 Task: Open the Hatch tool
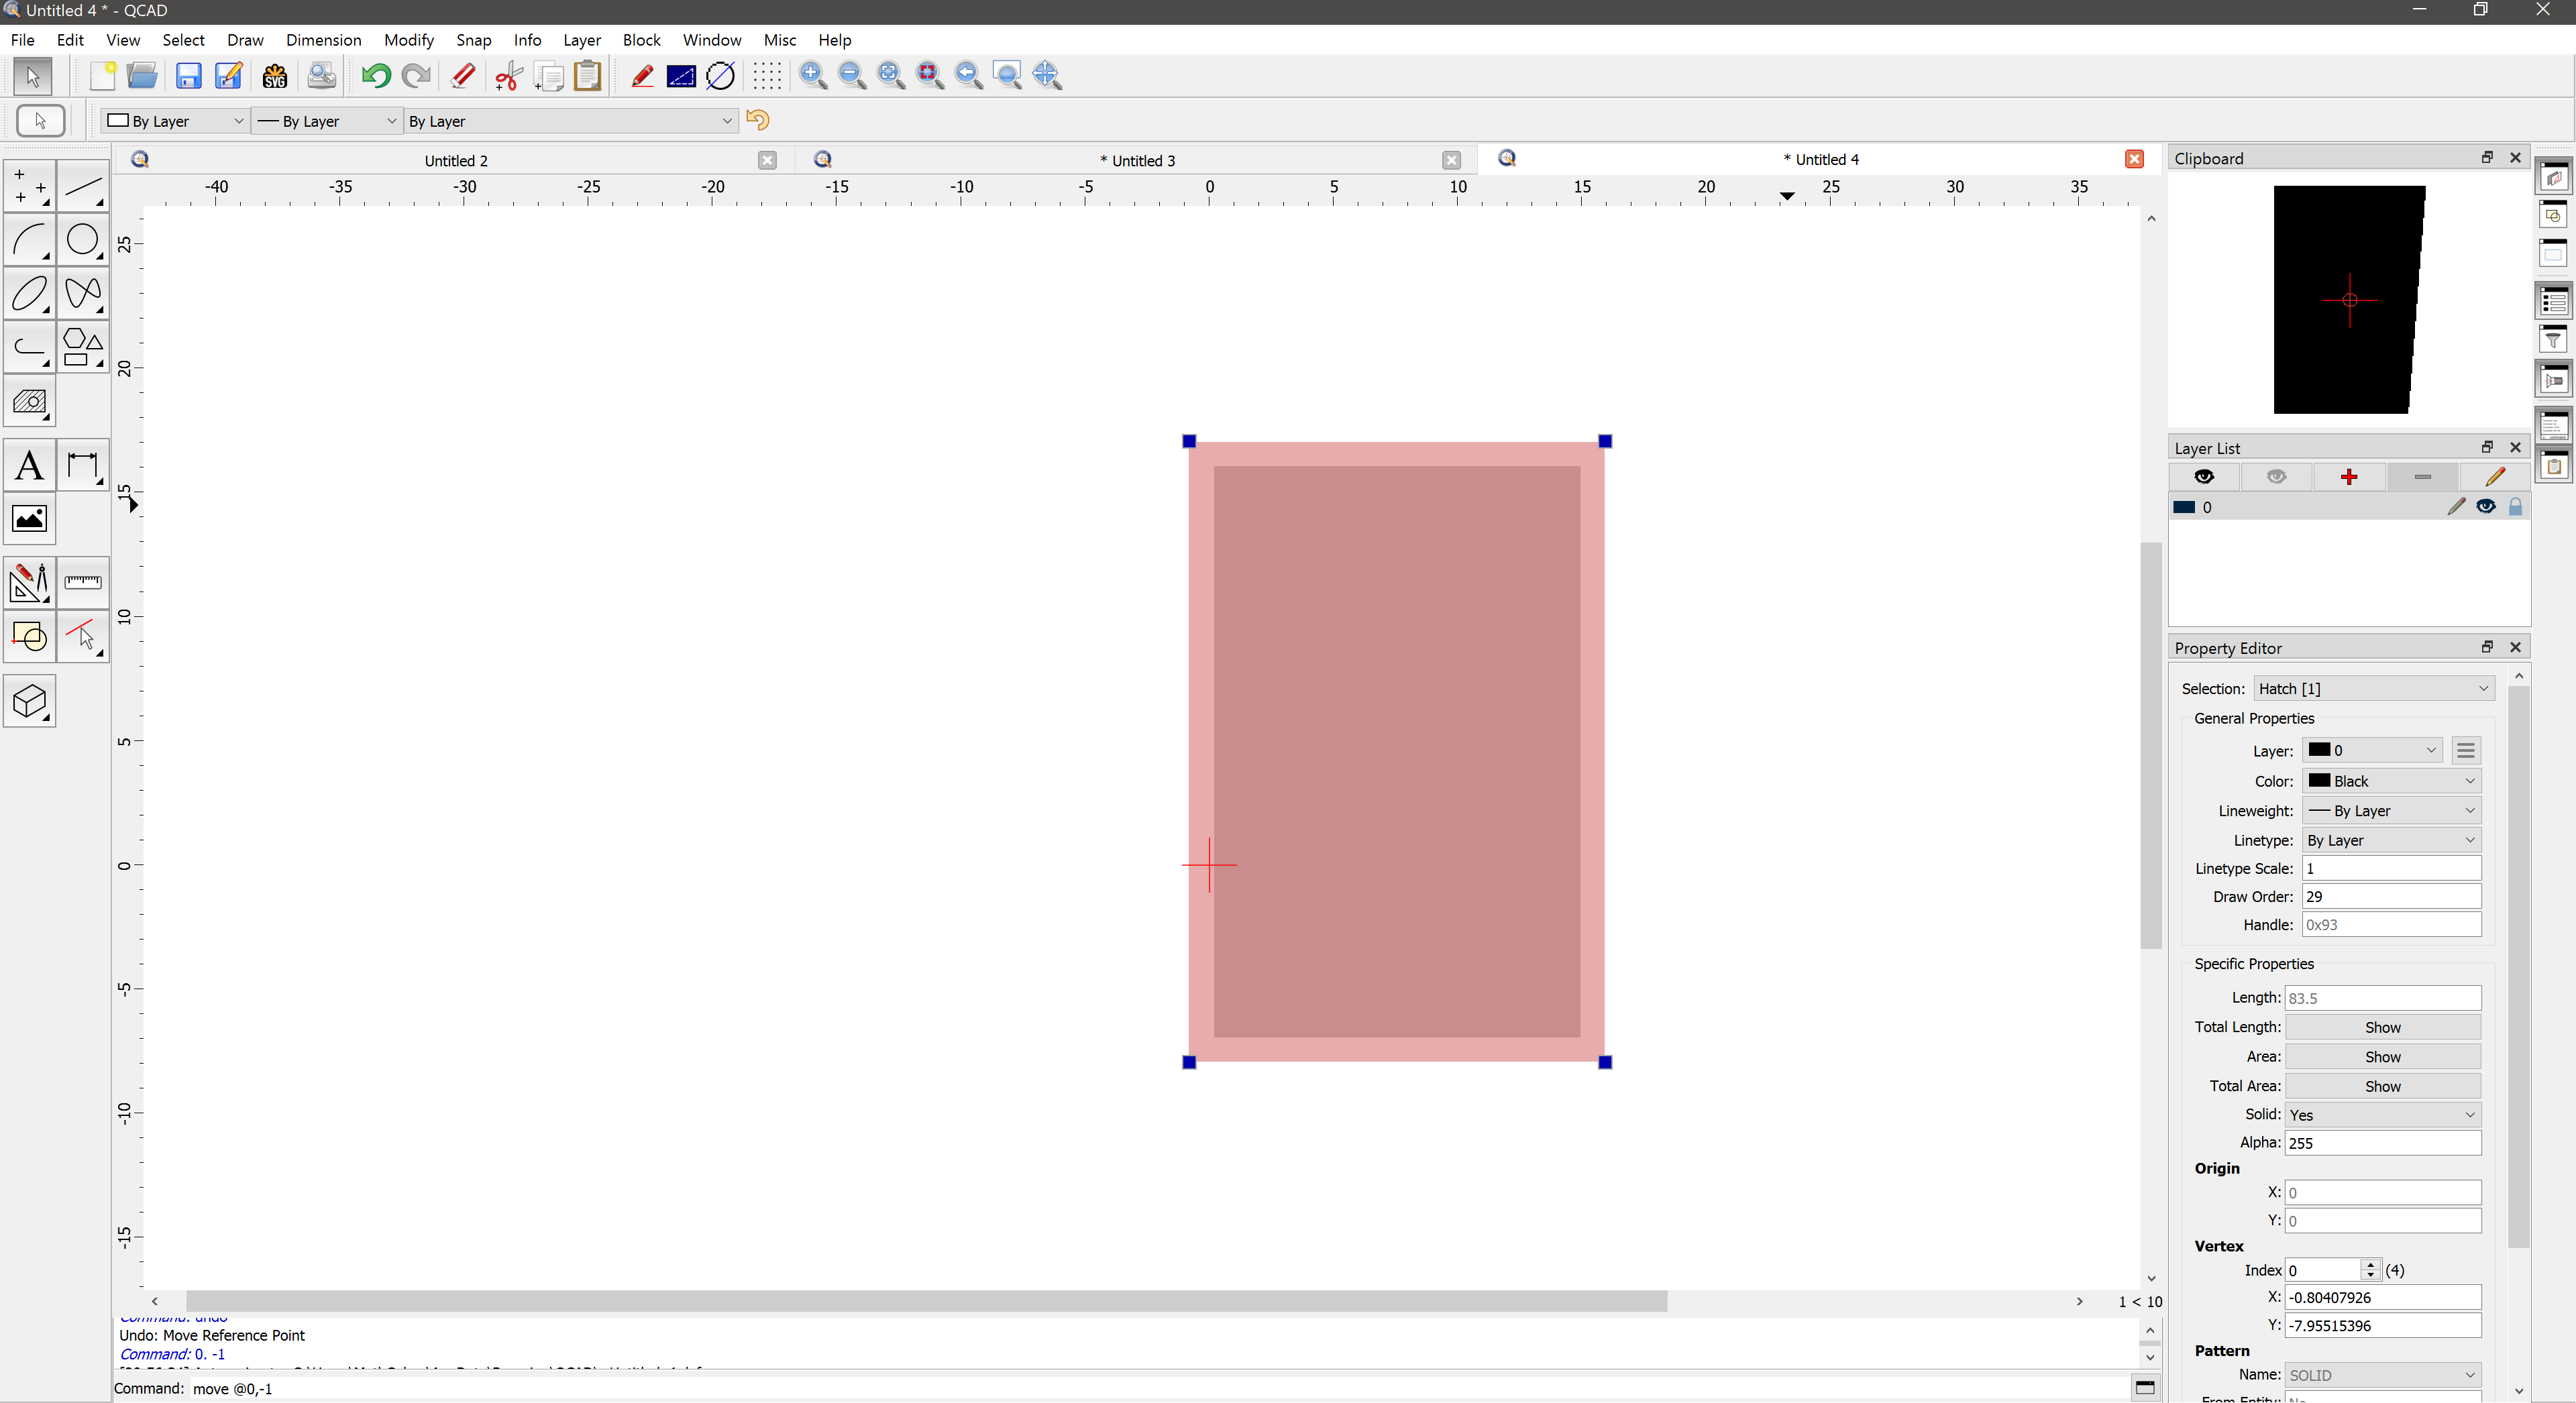point(30,402)
